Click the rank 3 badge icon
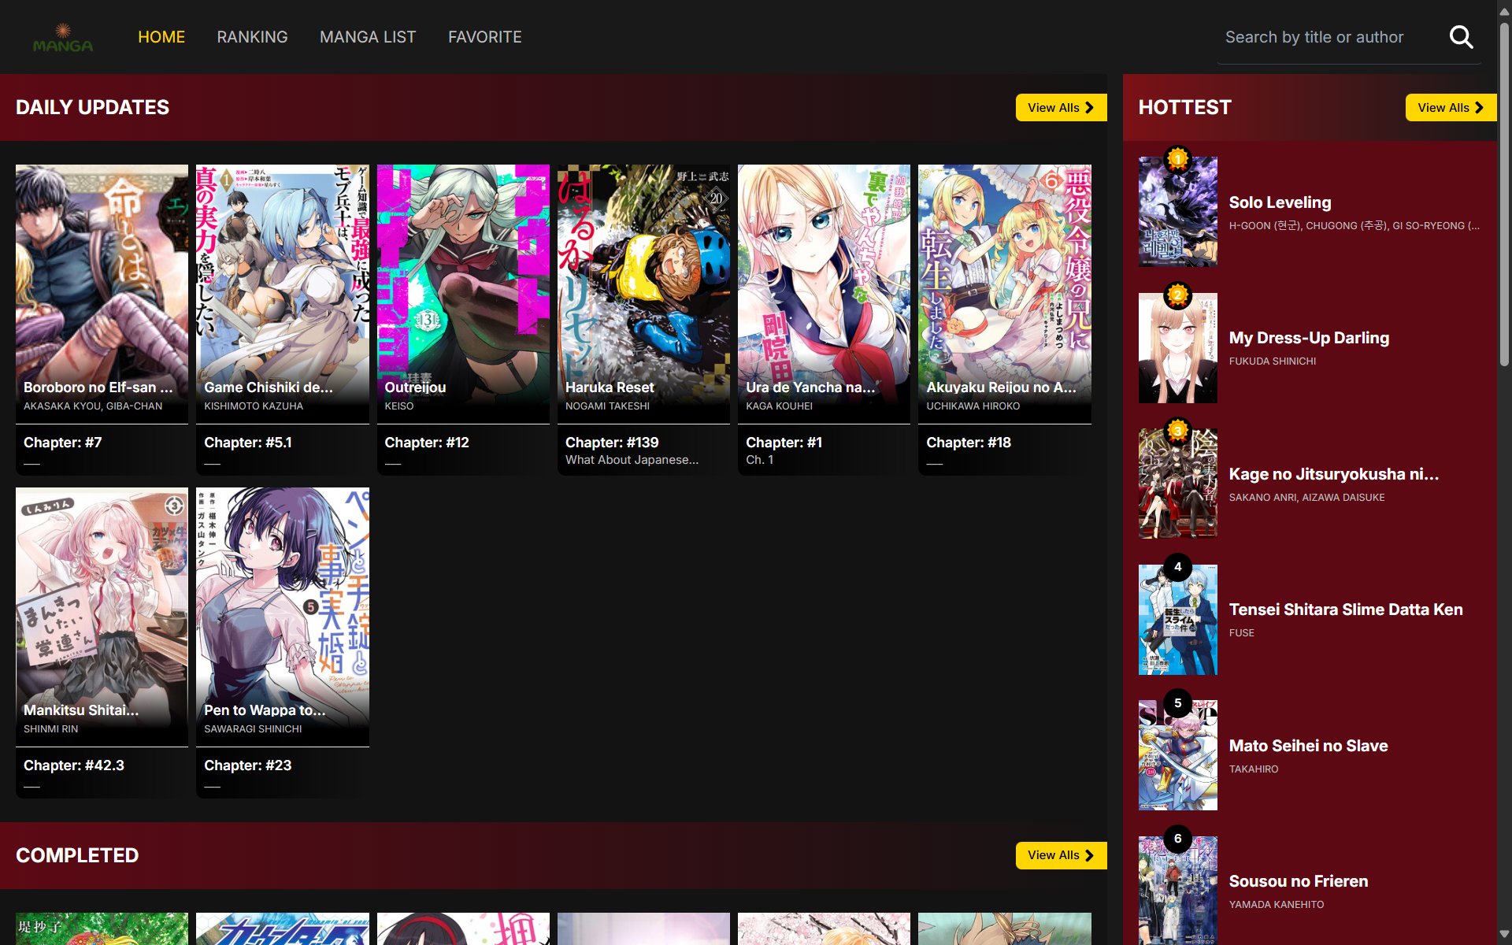This screenshot has height=945, width=1512. (x=1177, y=431)
